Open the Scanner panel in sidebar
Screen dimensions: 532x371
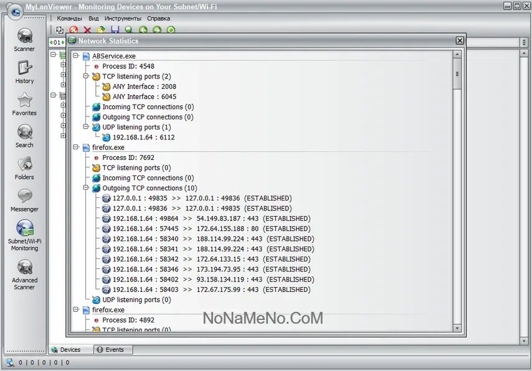pos(24,39)
